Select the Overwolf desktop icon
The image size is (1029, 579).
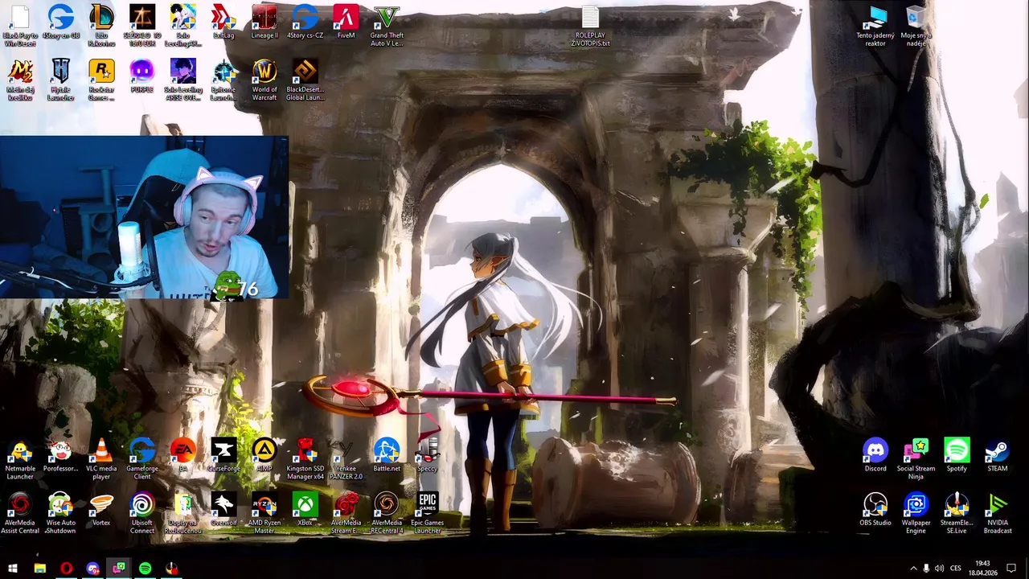point(223,510)
